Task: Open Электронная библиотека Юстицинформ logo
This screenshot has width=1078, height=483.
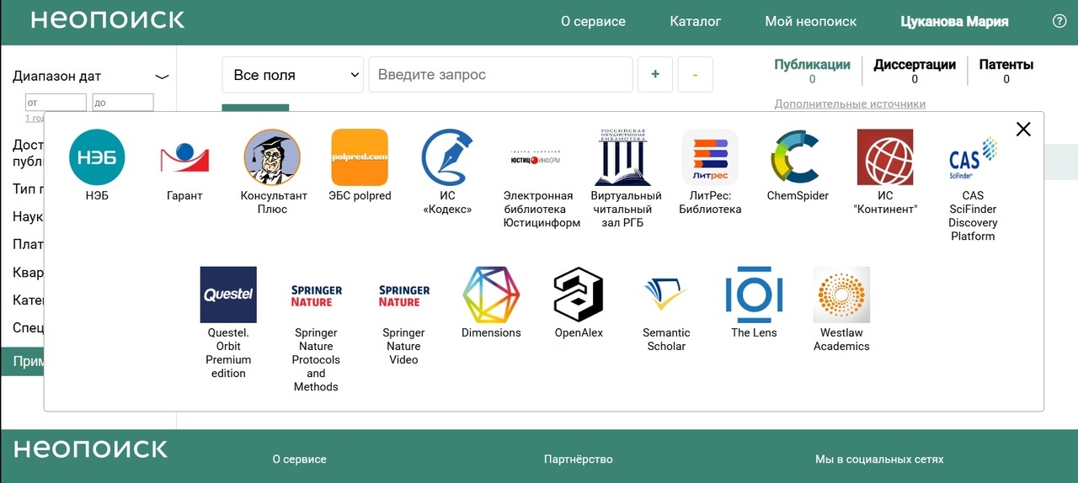Action: pos(535,157)
